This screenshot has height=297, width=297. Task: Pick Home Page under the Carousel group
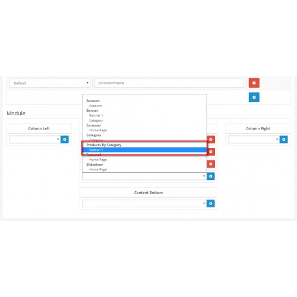point(98,130)
